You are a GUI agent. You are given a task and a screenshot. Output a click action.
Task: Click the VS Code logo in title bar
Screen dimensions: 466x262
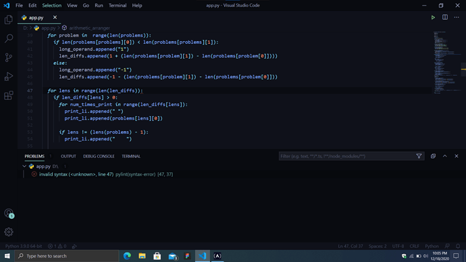pyautogui.click(x=7, y=5)
